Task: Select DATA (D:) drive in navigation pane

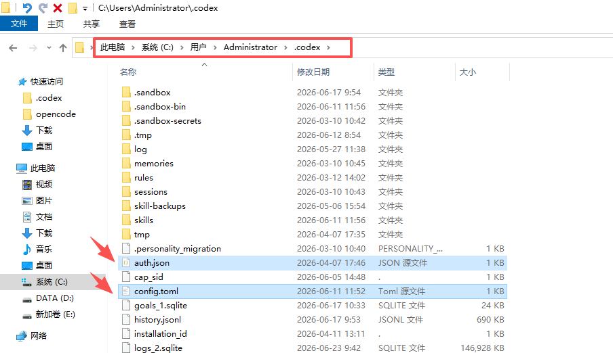Action: click(55, 298)
